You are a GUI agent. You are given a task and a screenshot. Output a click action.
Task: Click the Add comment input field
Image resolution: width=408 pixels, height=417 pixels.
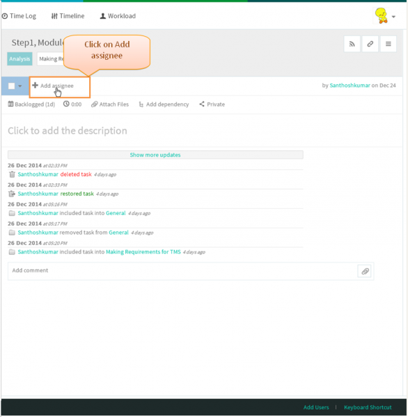pyautogui.click(x=182, y=271)
